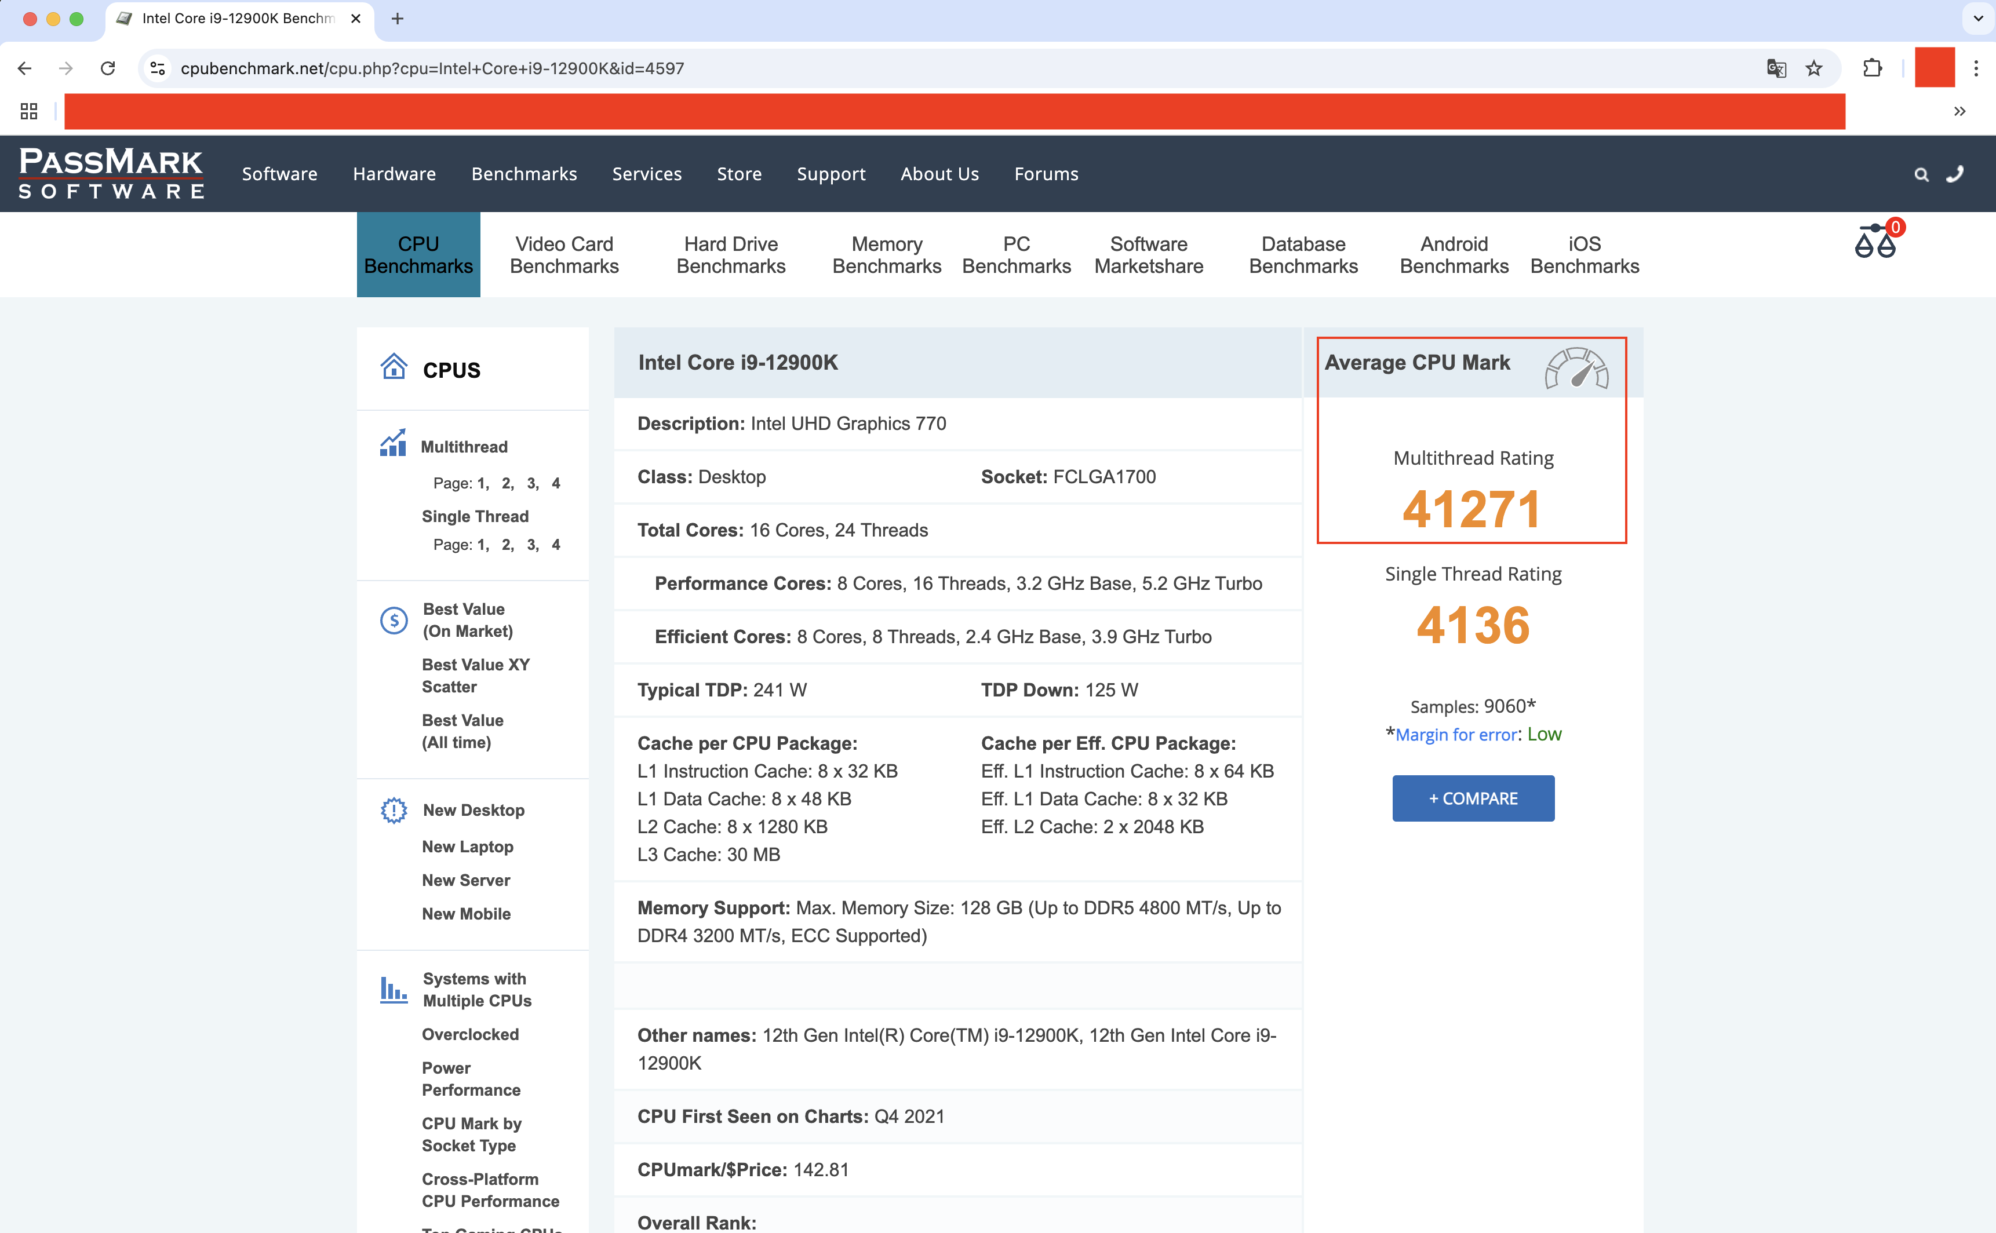
Task: Open the Hardware menu item
Action: click(394, 174)
